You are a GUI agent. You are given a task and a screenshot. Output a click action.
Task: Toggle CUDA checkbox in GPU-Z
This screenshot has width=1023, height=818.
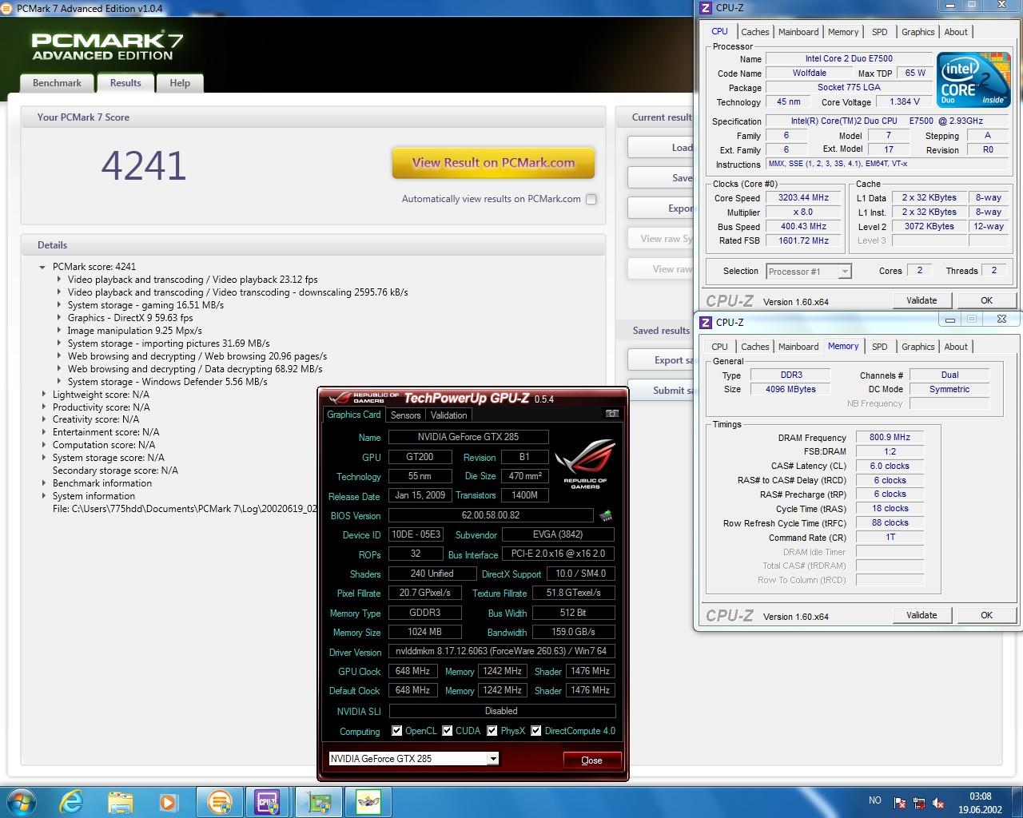[448, 730]
